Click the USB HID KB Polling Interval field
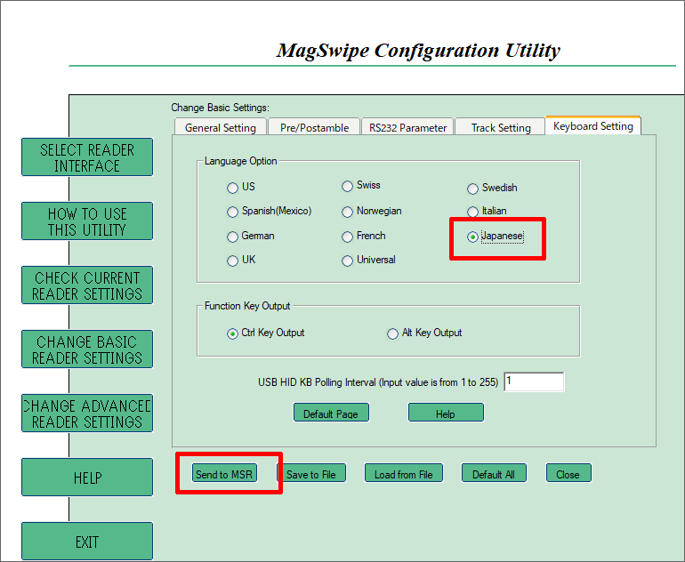Screen dimensions: 685x562 click(x=534, y=381)
